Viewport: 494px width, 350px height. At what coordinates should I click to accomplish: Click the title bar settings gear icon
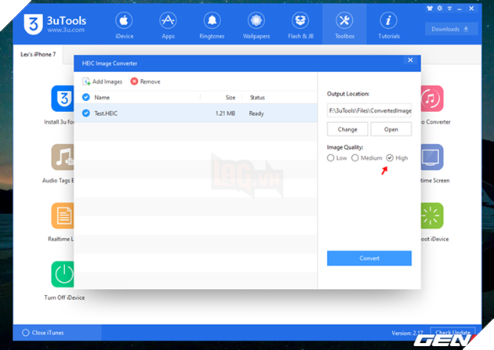[439, 8]
